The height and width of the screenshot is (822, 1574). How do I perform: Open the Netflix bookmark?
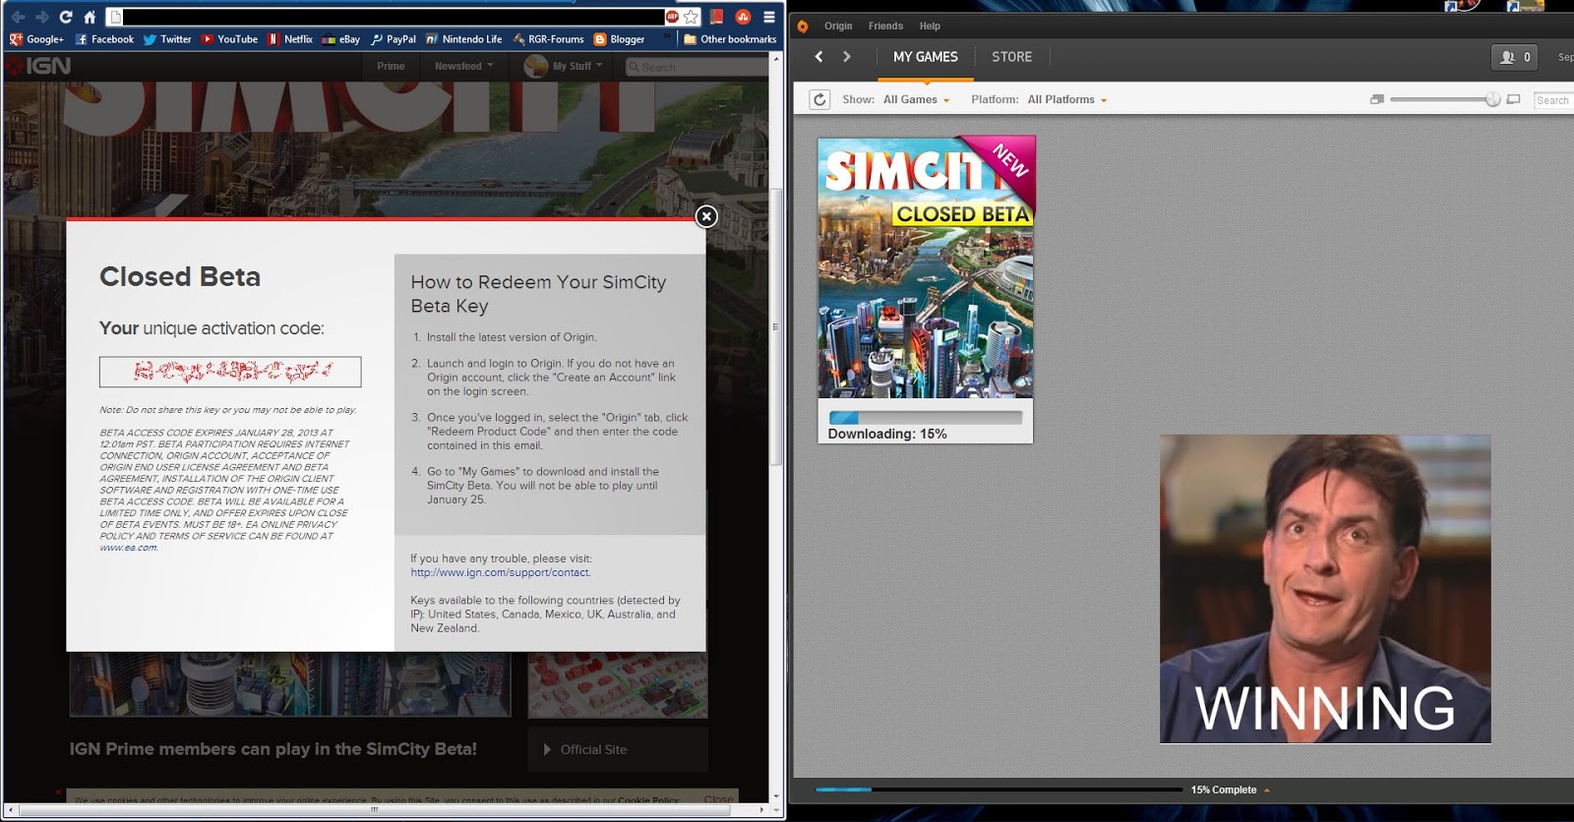290,39
